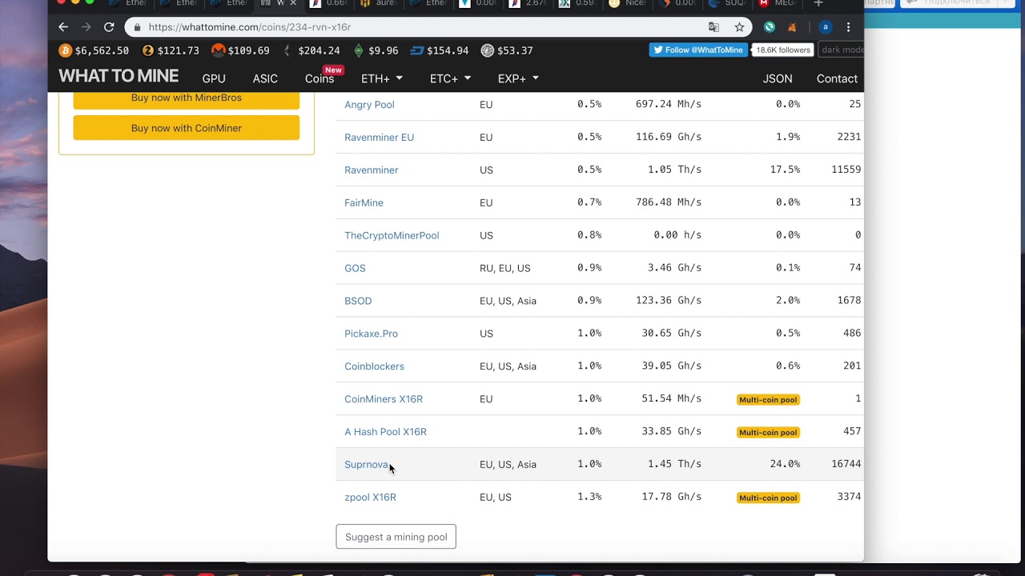This screenshot has height=576, width=1025.
Task: Click the coin icon beside $121.73
Action: tap(148, 50)
